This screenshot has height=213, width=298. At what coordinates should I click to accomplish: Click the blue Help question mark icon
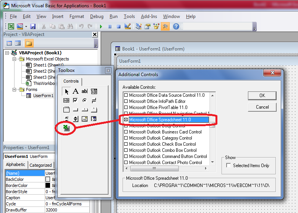(176, 26)
